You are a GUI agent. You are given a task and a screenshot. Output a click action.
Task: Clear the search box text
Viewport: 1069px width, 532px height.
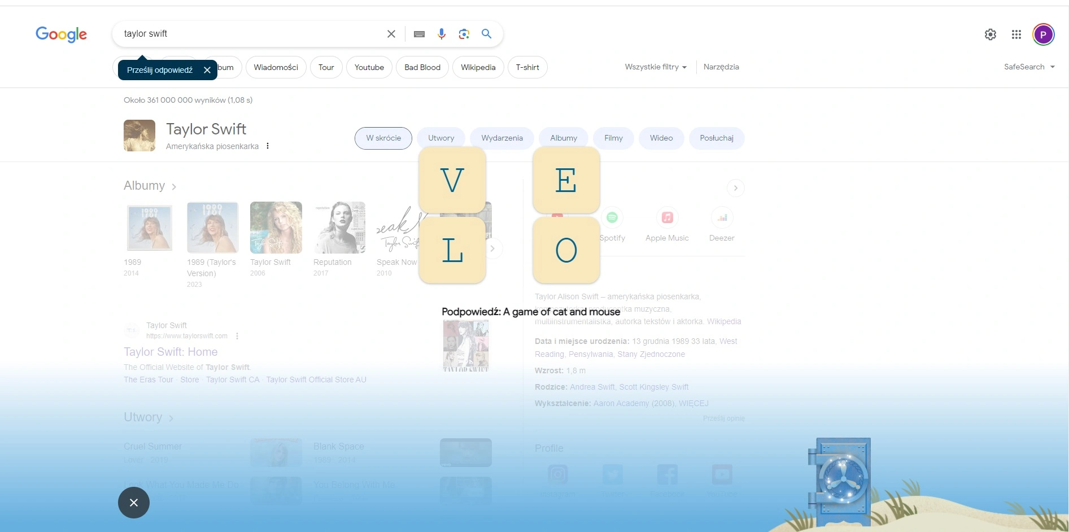click(391, 34)
